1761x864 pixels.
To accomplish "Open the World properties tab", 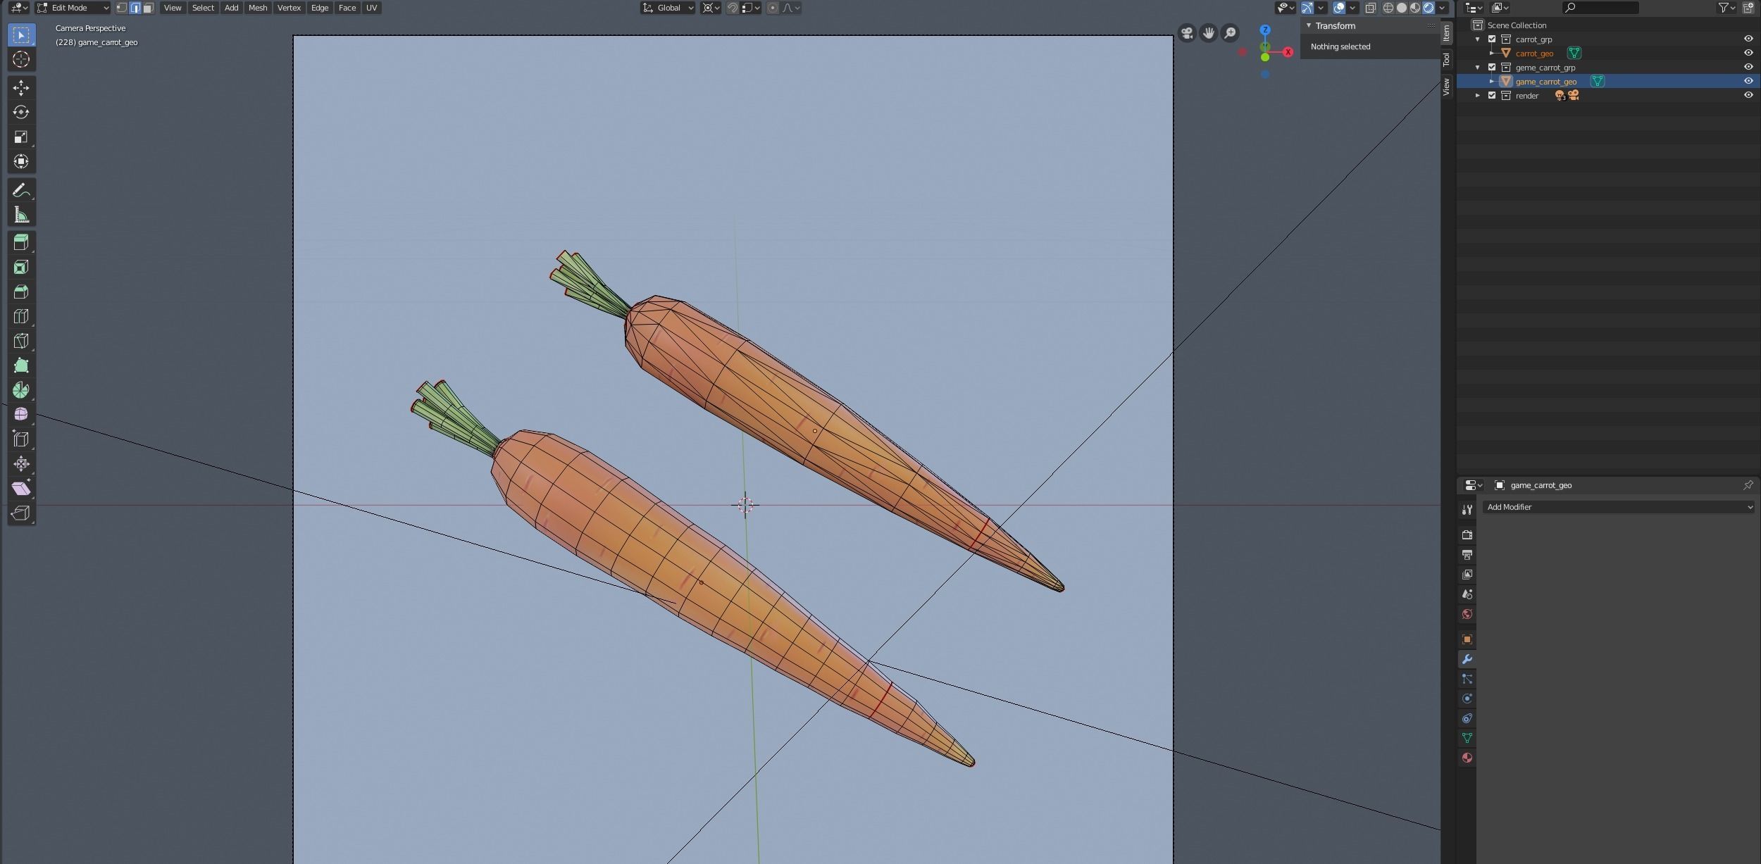I will [x=1467, y=614].
